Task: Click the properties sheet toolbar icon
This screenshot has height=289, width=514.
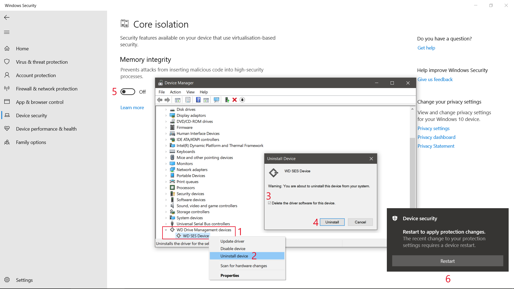Action: (188, 100)
